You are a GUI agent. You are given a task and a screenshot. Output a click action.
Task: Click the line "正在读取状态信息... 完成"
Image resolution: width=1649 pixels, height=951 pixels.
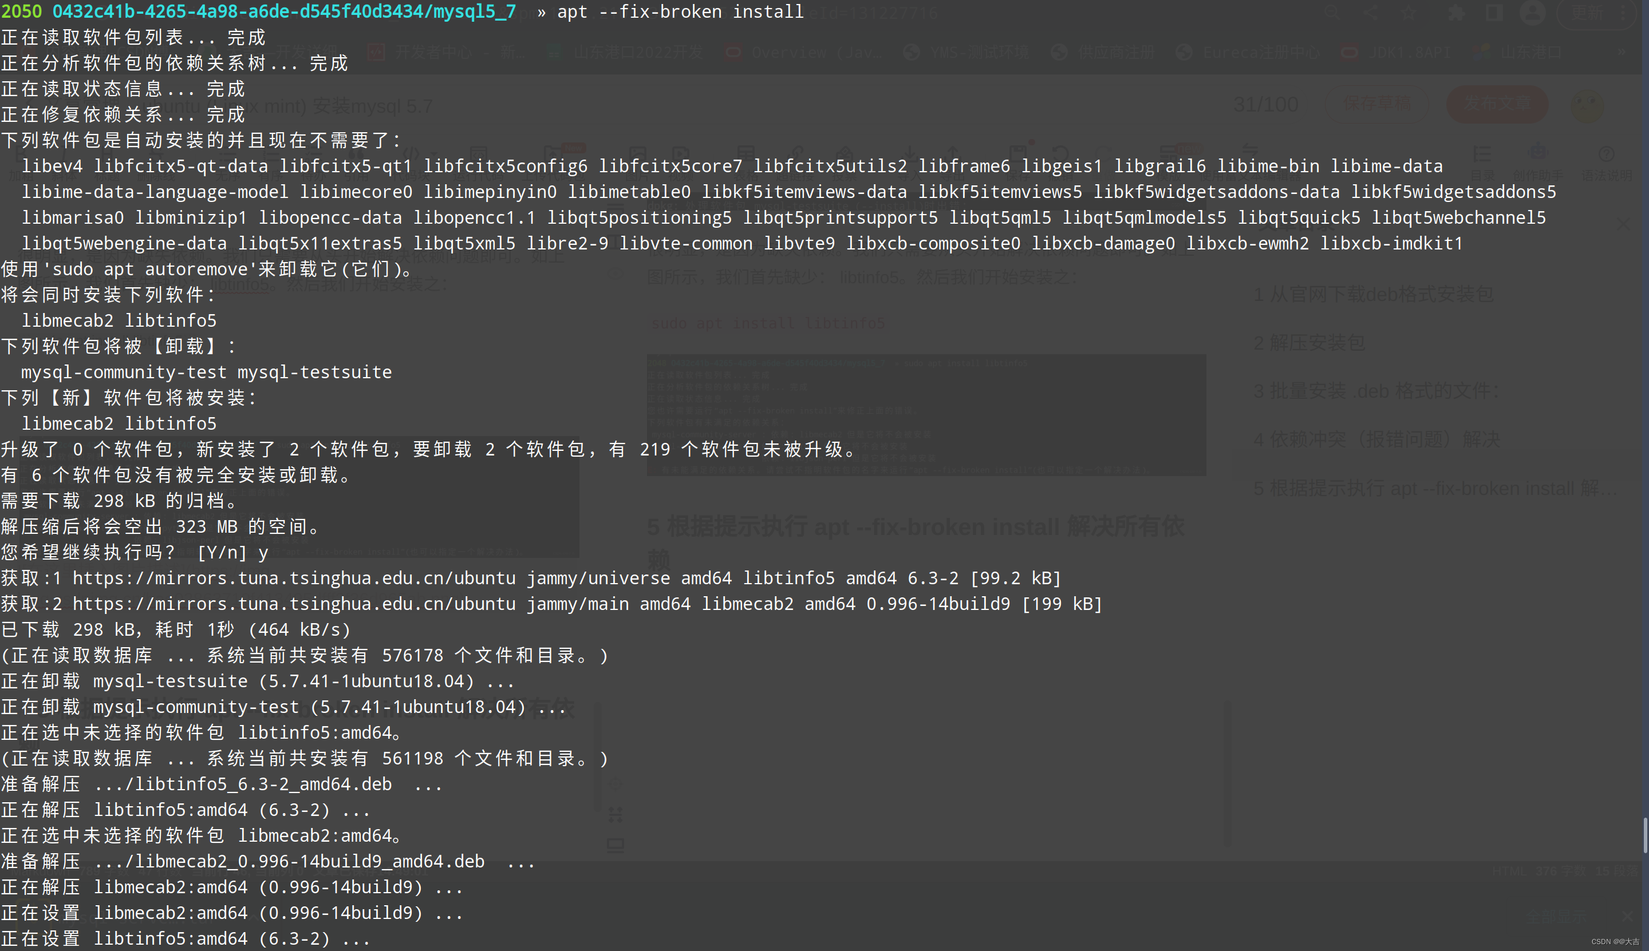click(123, 89)
